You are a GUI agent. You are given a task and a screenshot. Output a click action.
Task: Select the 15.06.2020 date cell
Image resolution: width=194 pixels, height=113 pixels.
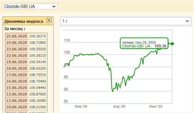pyautogui.click(x=17, y=88)
